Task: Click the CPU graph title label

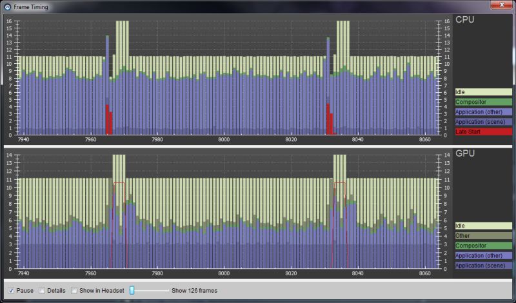Action: click(x=464, y=20)
